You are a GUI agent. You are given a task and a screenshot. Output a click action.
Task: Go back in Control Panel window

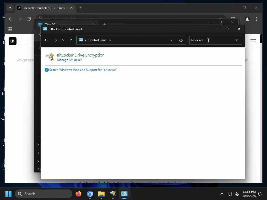[x=46, y=40]
